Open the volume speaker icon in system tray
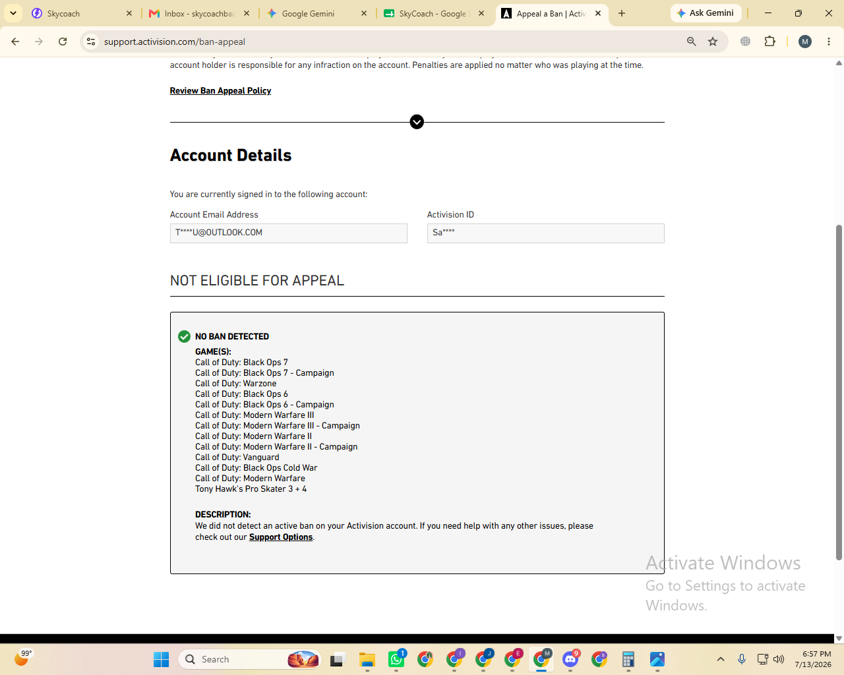 pos(779,659)
